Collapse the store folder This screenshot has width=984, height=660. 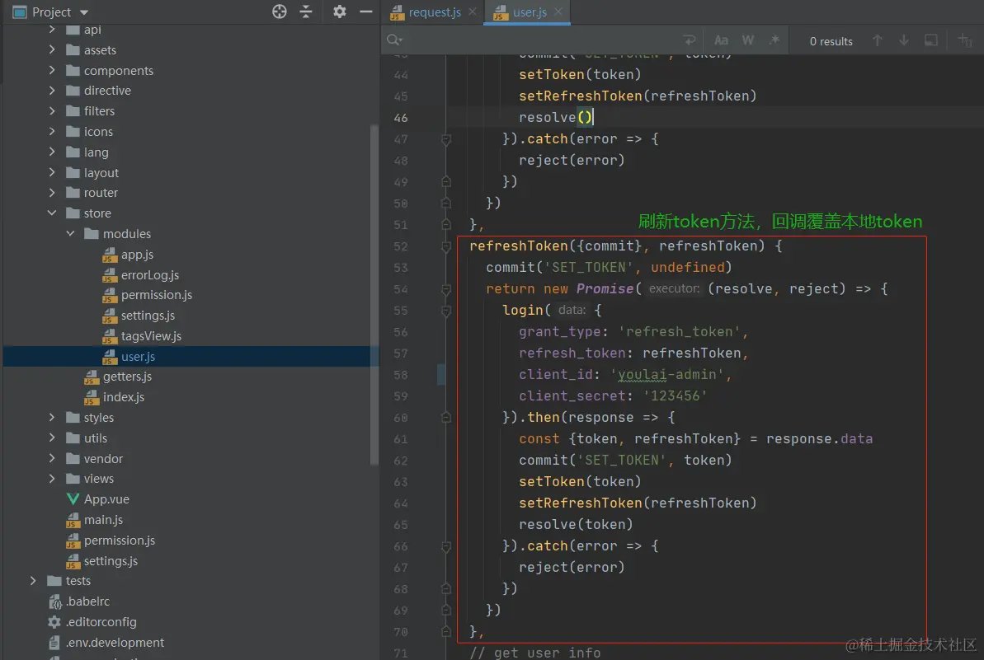click(x=52, y=213)
